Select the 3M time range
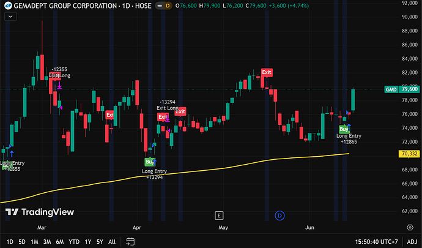Viewport: 422px width, 248px height. coord(47,242)
